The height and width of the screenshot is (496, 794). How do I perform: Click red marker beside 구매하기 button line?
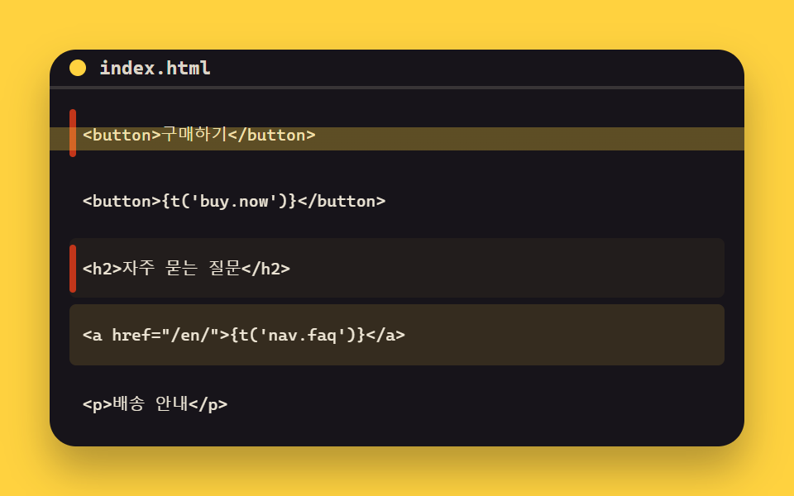click(x=73, y=133)
